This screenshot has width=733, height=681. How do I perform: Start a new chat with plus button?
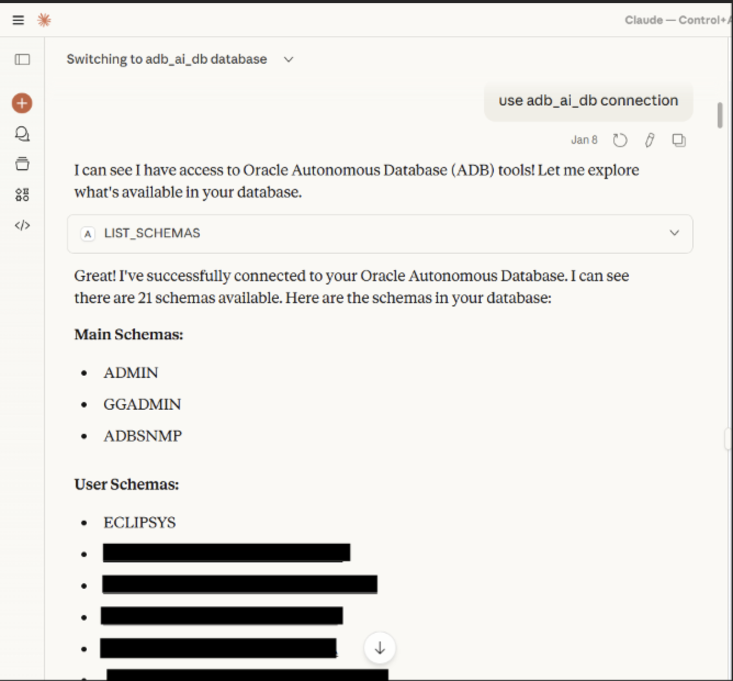pyautogui.click(x=22, y=103)
